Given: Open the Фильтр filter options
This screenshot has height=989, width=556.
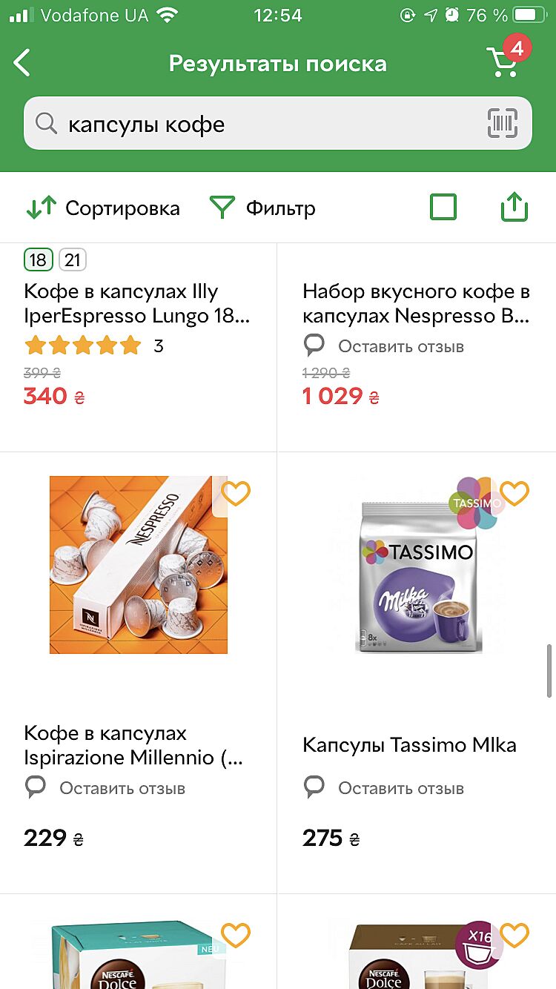Looking at the screenshot, I should point(263,208).
